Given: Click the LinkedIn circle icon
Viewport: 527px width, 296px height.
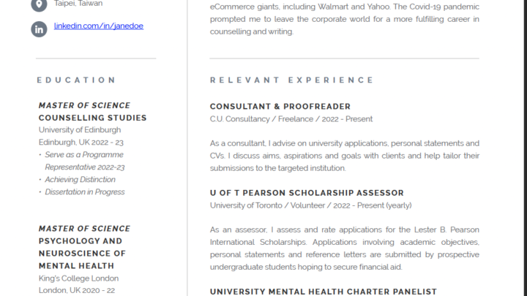Looking at the screenshot, I should pos(39,29).
